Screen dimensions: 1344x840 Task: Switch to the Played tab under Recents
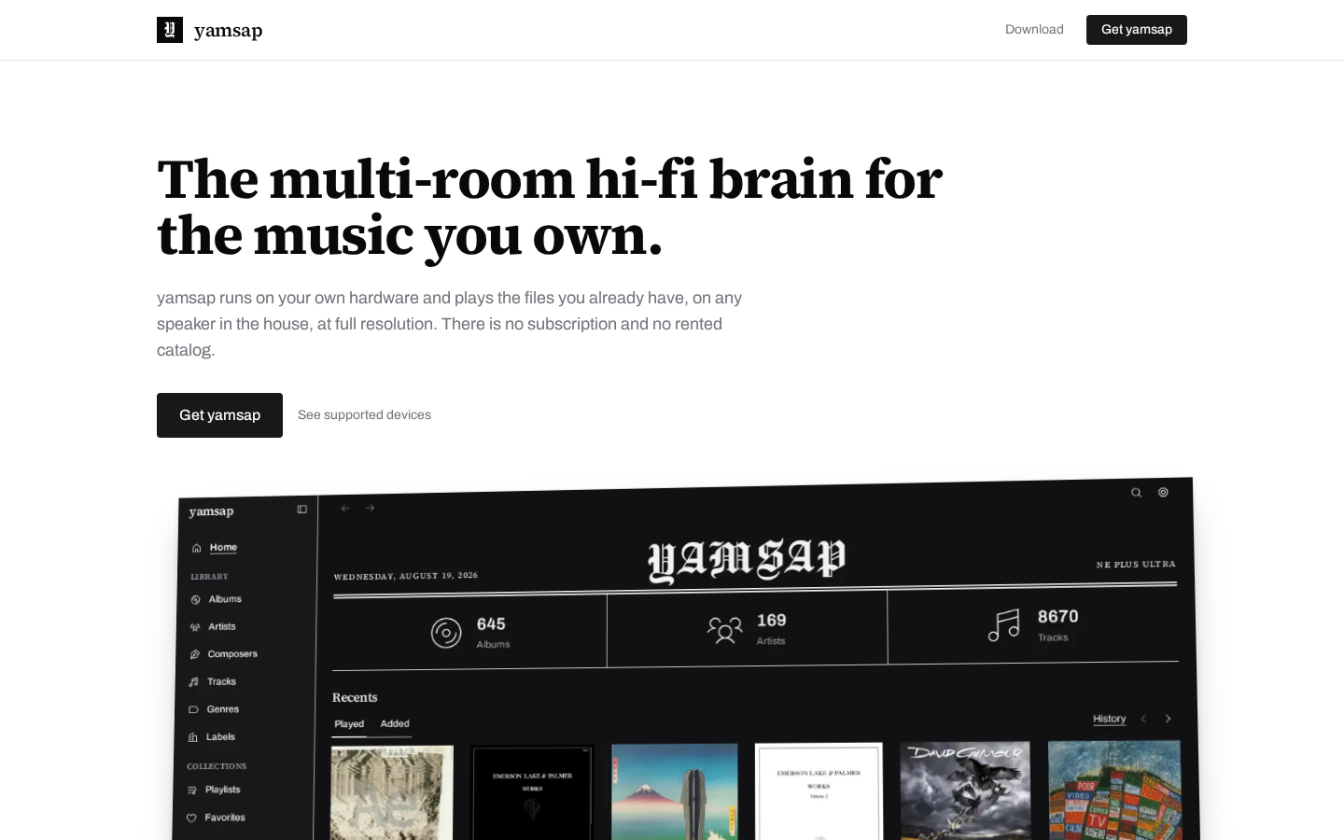pyautogui.click(x=349, y=724)
